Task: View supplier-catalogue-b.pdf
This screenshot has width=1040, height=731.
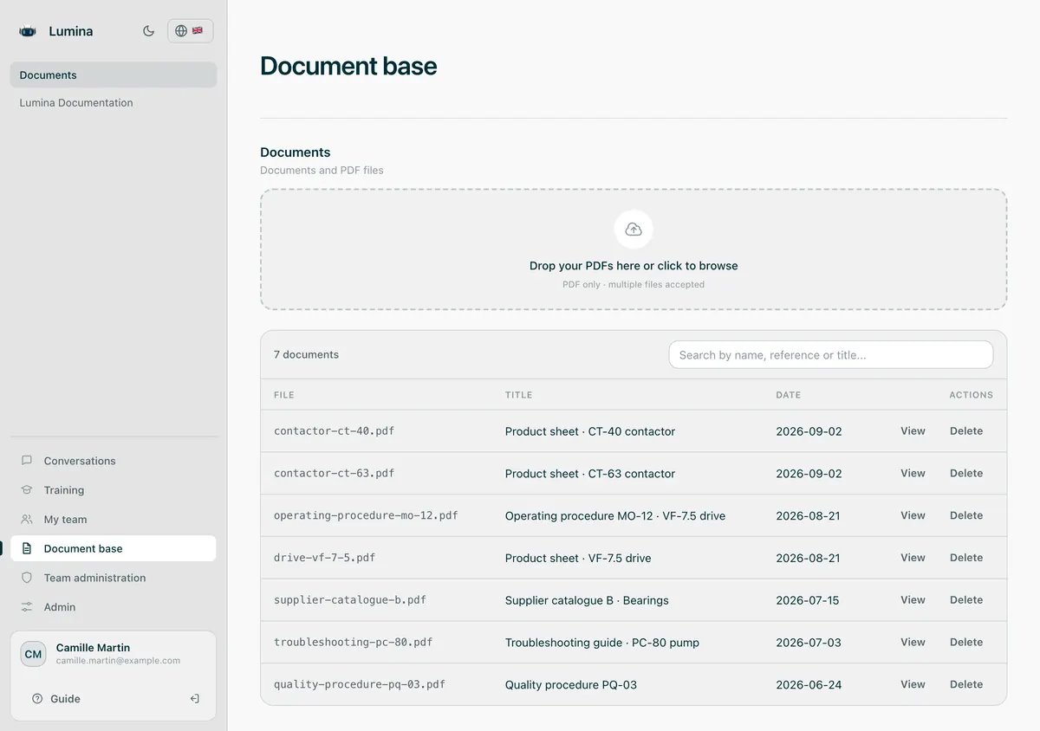Action: click(x=913, y=600)
